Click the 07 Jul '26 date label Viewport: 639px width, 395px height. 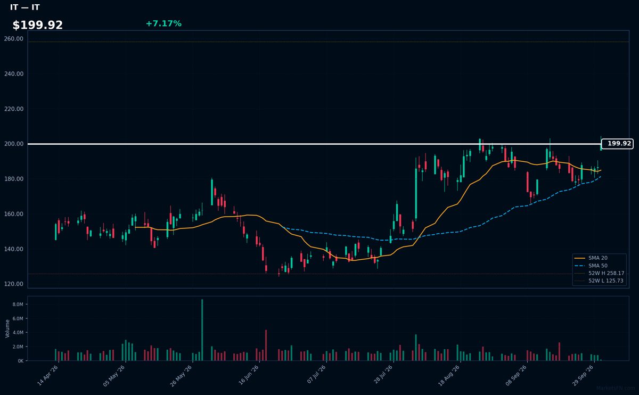tap(315, 375)
